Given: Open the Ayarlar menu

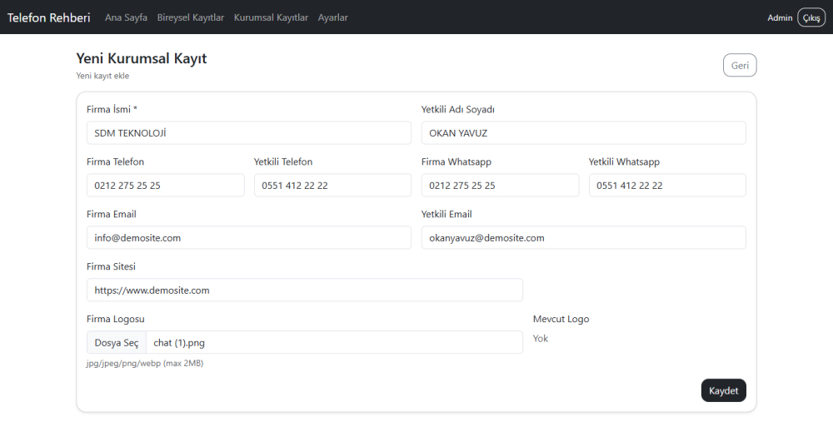Looking at the screenshot, I should 332,17.
